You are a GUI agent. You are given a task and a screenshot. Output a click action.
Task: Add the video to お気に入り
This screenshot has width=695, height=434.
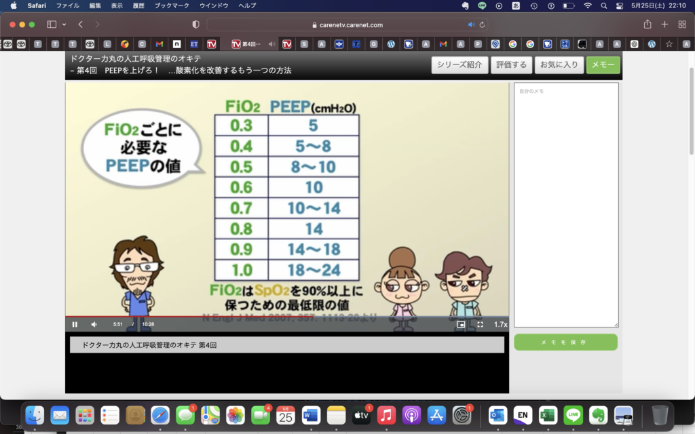point(559,65)
